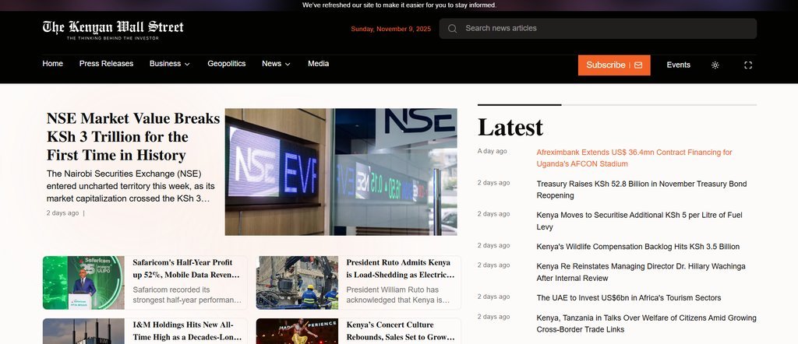
Task: Expand the News dropdown chevron
Action: coord(288,64)
